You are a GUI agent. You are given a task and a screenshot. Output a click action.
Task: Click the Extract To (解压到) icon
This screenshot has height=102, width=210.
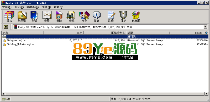click(22, 16)
